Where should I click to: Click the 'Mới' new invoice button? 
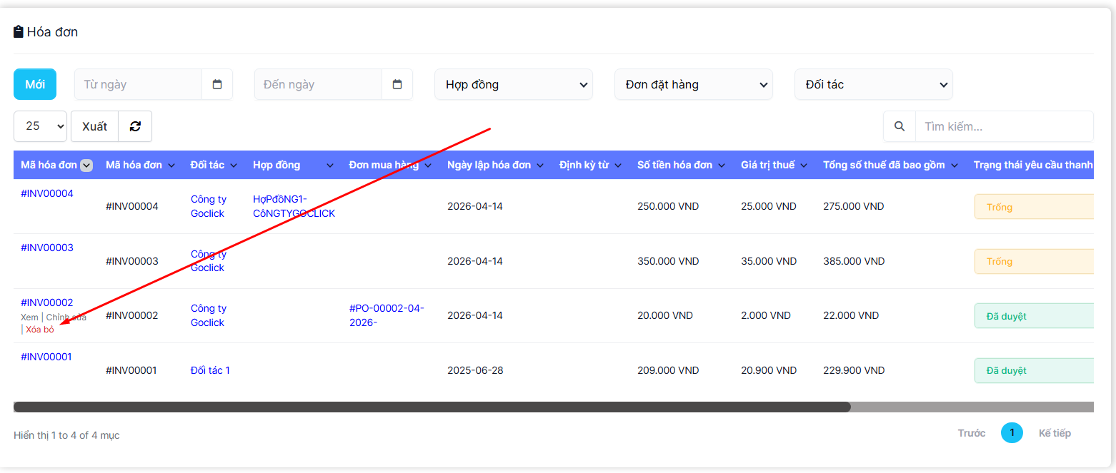click(35, 84)
